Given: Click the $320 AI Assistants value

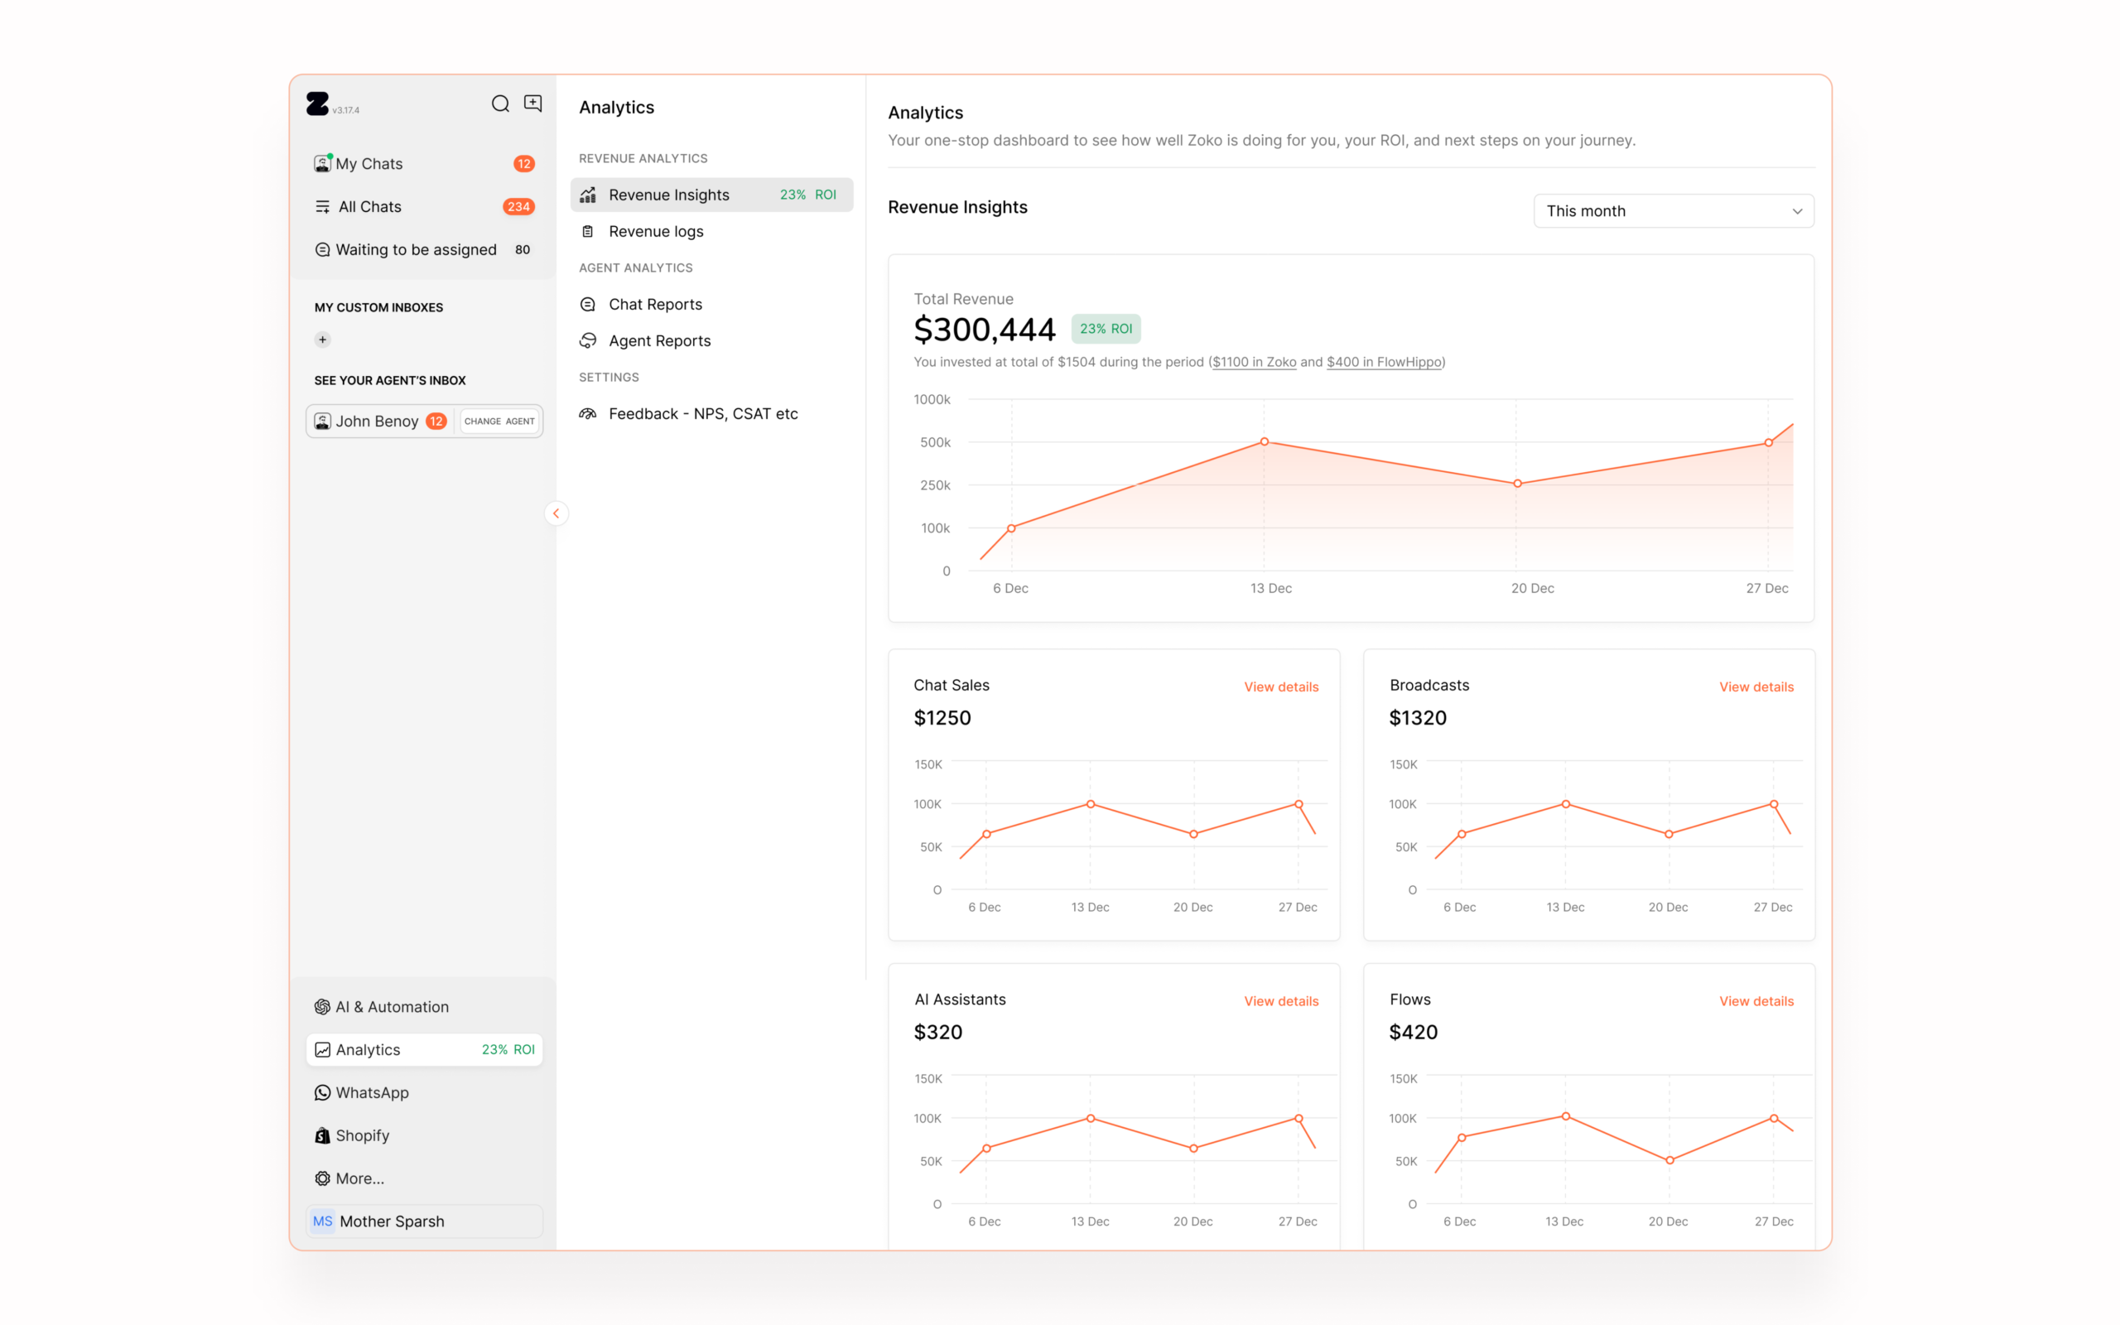Looking at the screenshot, I should (938, 1033).
